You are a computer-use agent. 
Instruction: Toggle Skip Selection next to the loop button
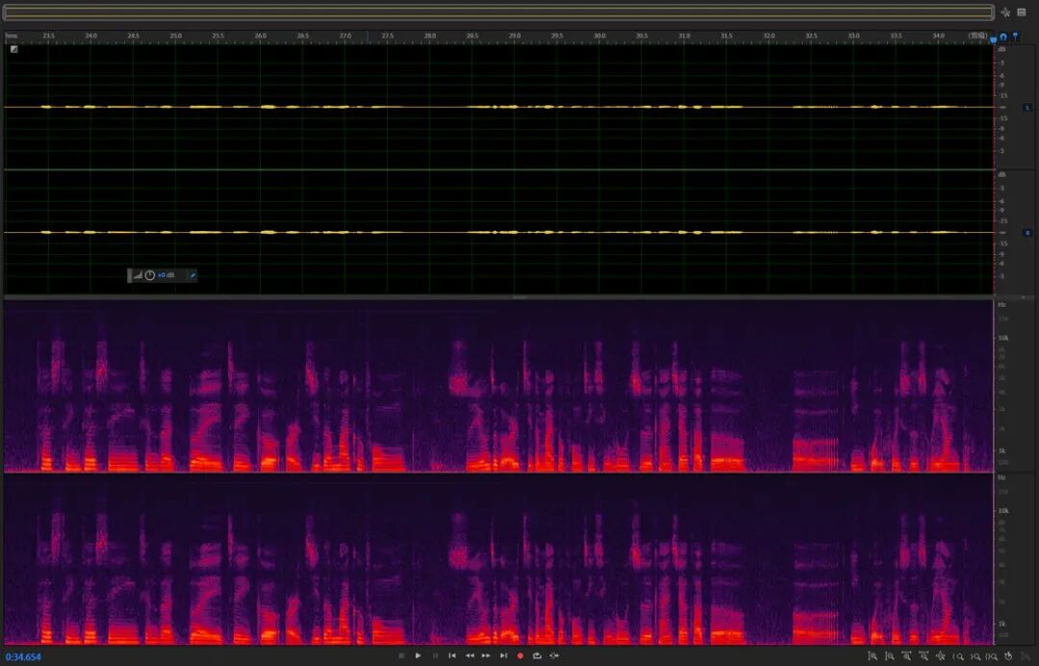(x=555, y=655)
